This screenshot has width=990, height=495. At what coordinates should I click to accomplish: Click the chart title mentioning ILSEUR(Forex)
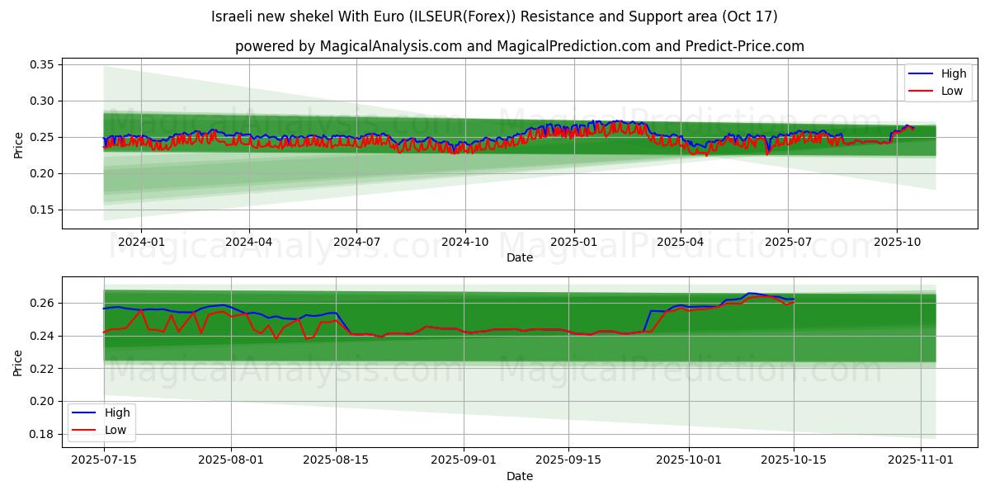click(494, 16)
